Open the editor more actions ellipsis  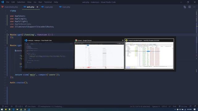click(x=194, y=7)
